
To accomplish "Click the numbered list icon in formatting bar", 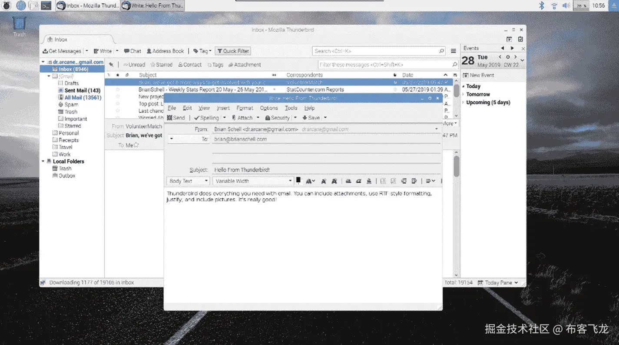I will [x=393, y=181].
